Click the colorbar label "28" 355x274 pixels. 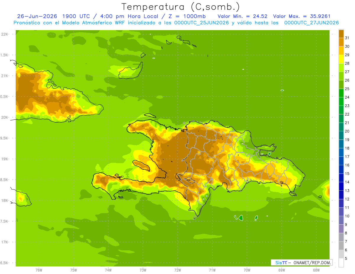[347, 63]
